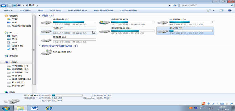Image resolution: width=235 pixels, height=111 pixels.
Task: Collapse the 硬盘 (7) group
Action: [39, 16]
